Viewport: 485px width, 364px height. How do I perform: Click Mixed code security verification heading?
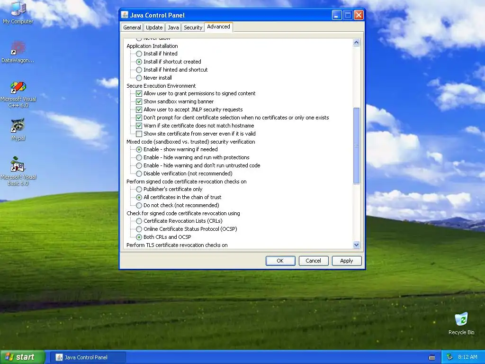[x=191, y=142]
